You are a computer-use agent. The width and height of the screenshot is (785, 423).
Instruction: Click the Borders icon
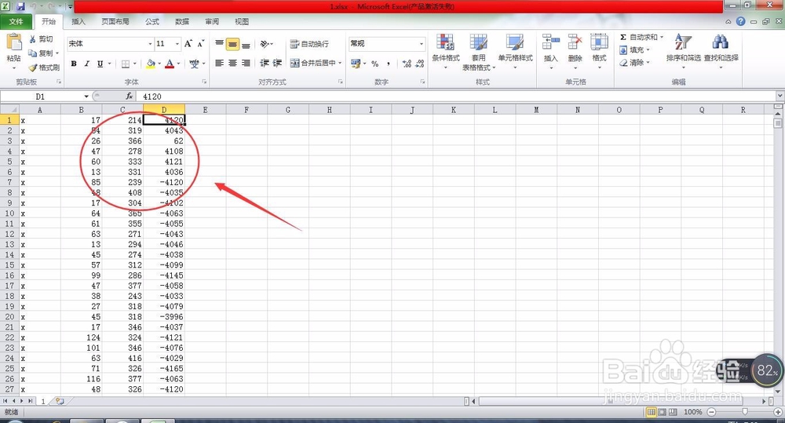[x=126, y=64]
